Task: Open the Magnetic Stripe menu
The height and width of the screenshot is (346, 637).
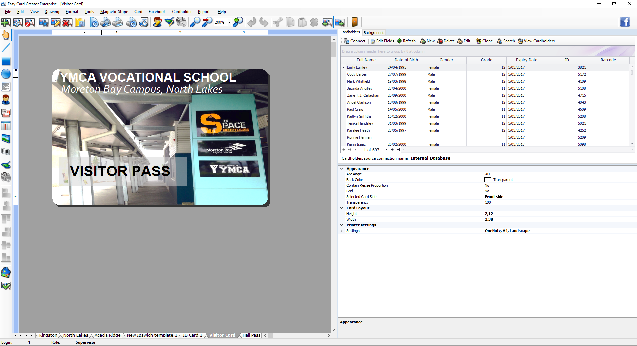Action: pyautogui.click(x=114, y=12)
